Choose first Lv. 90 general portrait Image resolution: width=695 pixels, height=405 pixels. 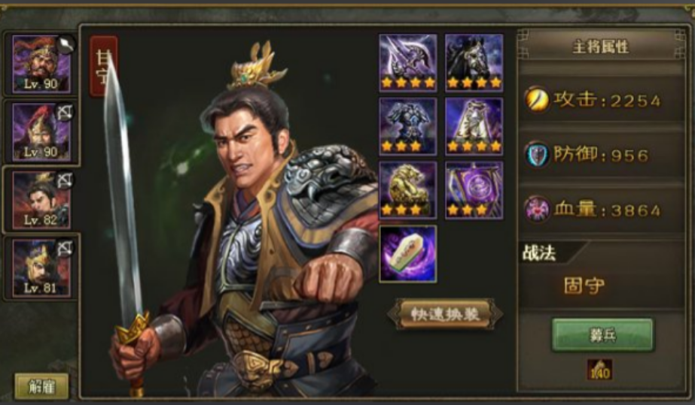click(x=41, y=64)
